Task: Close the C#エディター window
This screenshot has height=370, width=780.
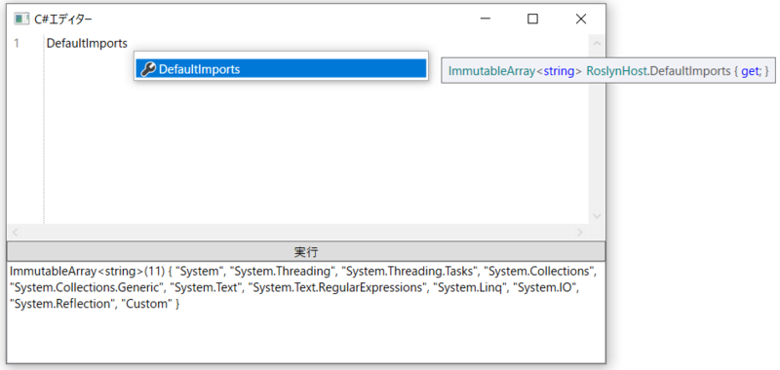Action: click(580, 18)
